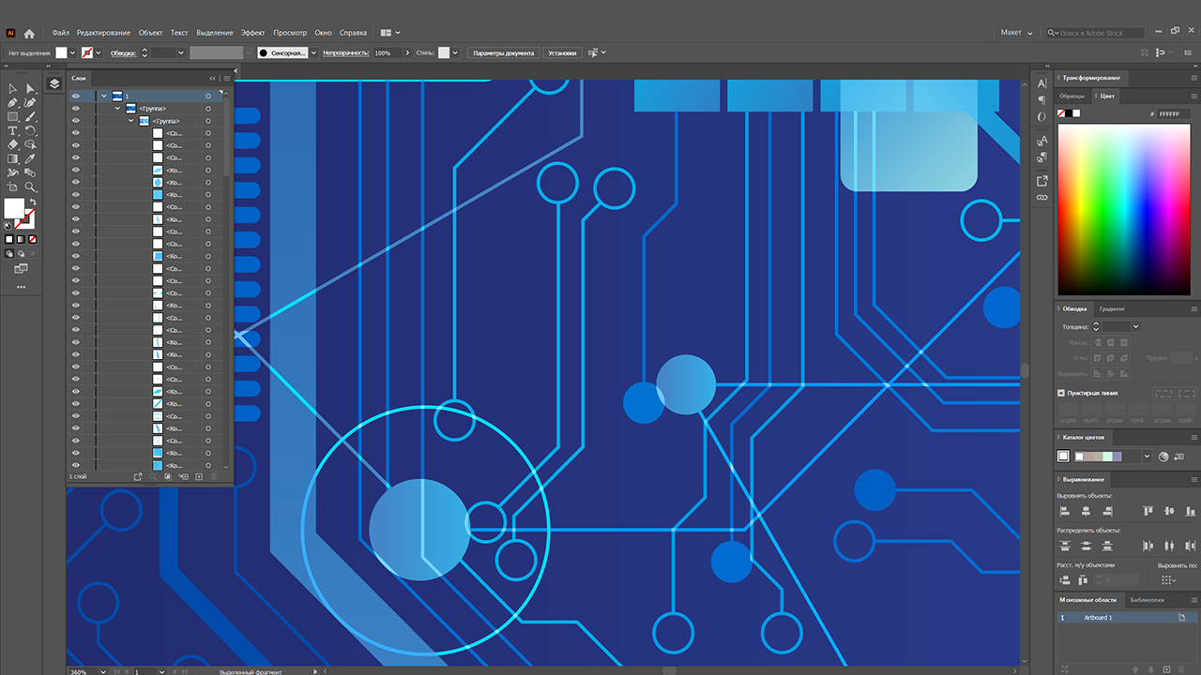Select the Eyedropper tool
Image resolution: width=1201 pixels, height=675 pixels.
tap(30, 159)
